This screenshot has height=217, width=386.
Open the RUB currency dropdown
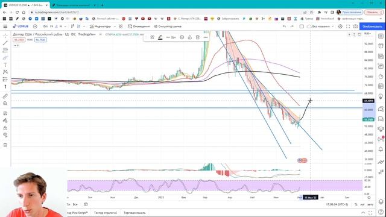click(x=367, y=34)
